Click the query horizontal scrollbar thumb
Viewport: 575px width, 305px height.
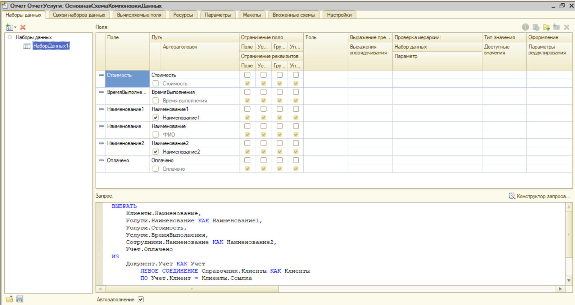(191, 289)
